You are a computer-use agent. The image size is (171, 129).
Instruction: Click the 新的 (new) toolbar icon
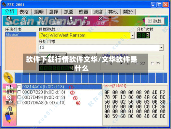[24, 21]
